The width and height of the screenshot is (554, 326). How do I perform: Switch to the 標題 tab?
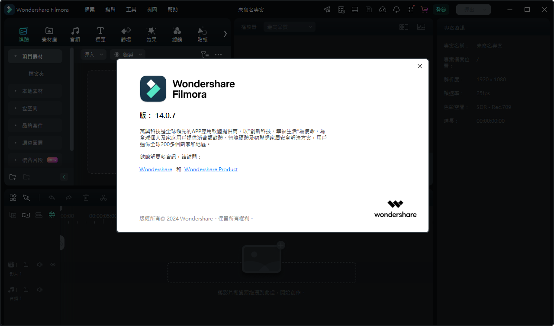tap(100, 35)
